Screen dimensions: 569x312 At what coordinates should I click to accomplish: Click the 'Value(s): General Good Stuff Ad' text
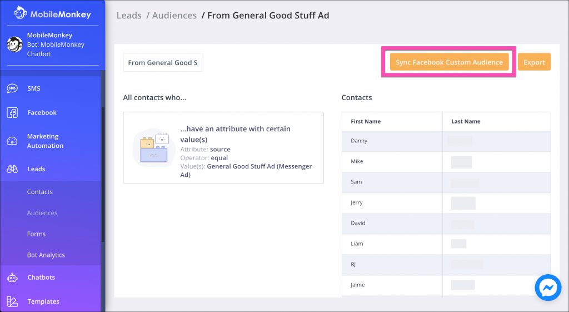(x=246, y=170)
